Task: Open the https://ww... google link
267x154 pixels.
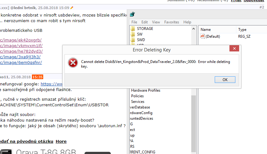Action: coord(52,84)
